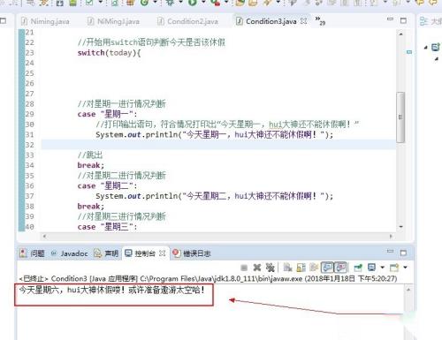Pin the console view
The width and height of the screenshot is (442, 340).
(358, 268)
